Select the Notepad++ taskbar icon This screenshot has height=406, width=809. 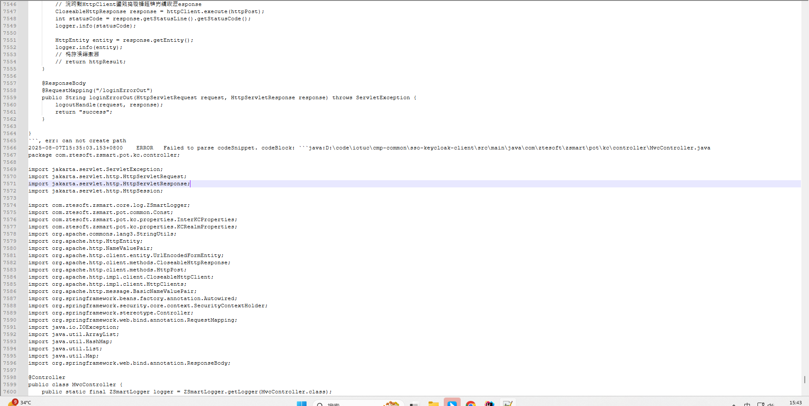click(x=508, y=403)
